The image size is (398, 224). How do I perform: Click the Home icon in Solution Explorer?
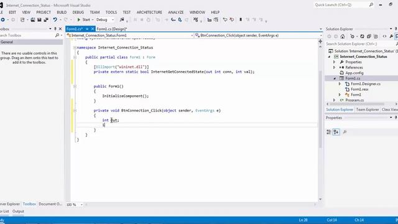343,36
